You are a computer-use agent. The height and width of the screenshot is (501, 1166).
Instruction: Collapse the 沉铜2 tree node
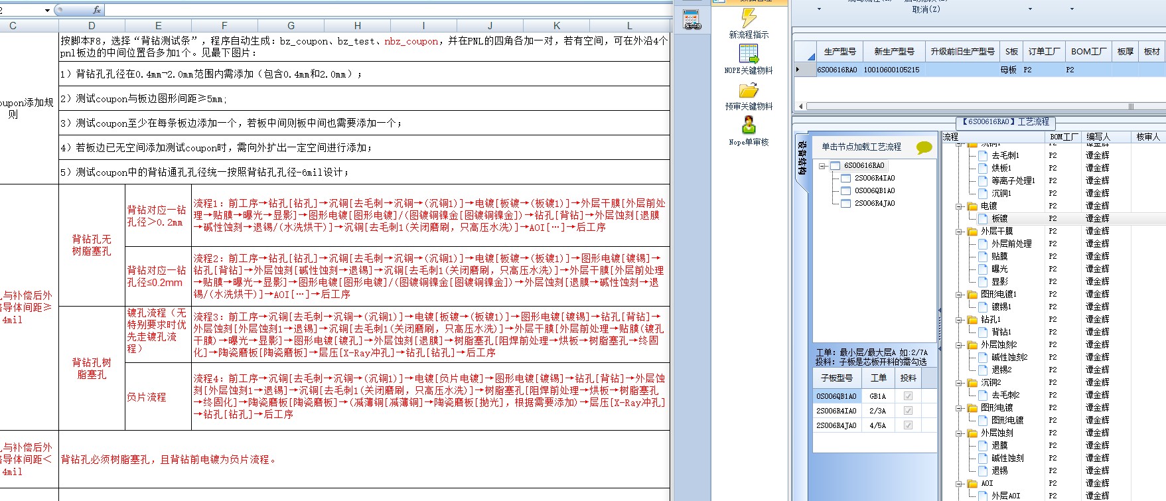point(960,383)
